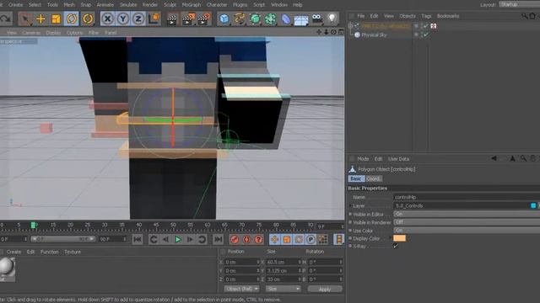The height and width of the screenshot is (303, 540).
Task: Select the Live Selection arrow tool
Action: pyautogui.click(x=25, y=19)
